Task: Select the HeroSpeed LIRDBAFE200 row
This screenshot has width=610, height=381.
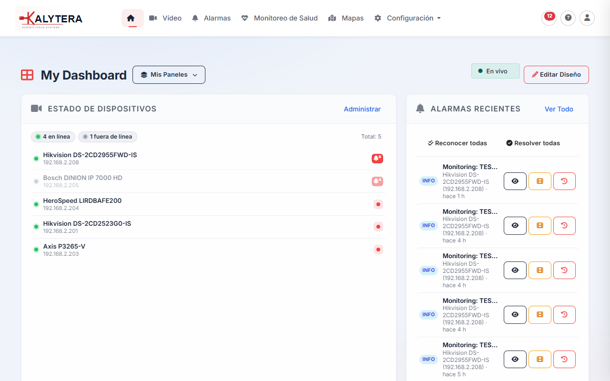Action: tap(208, 204)
